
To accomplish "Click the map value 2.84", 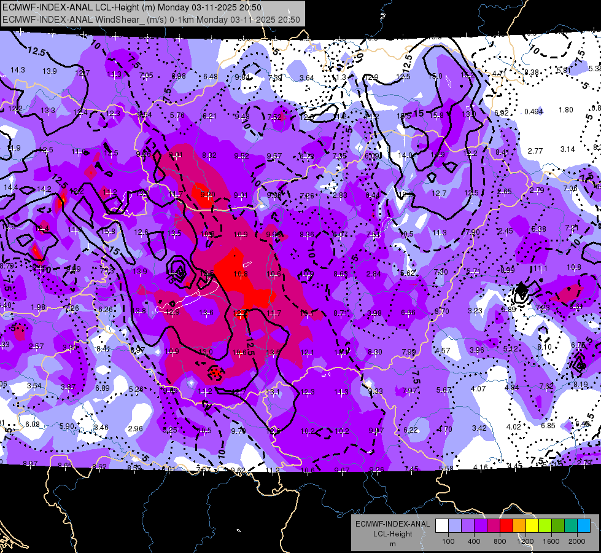I will [x=374, y=273].
